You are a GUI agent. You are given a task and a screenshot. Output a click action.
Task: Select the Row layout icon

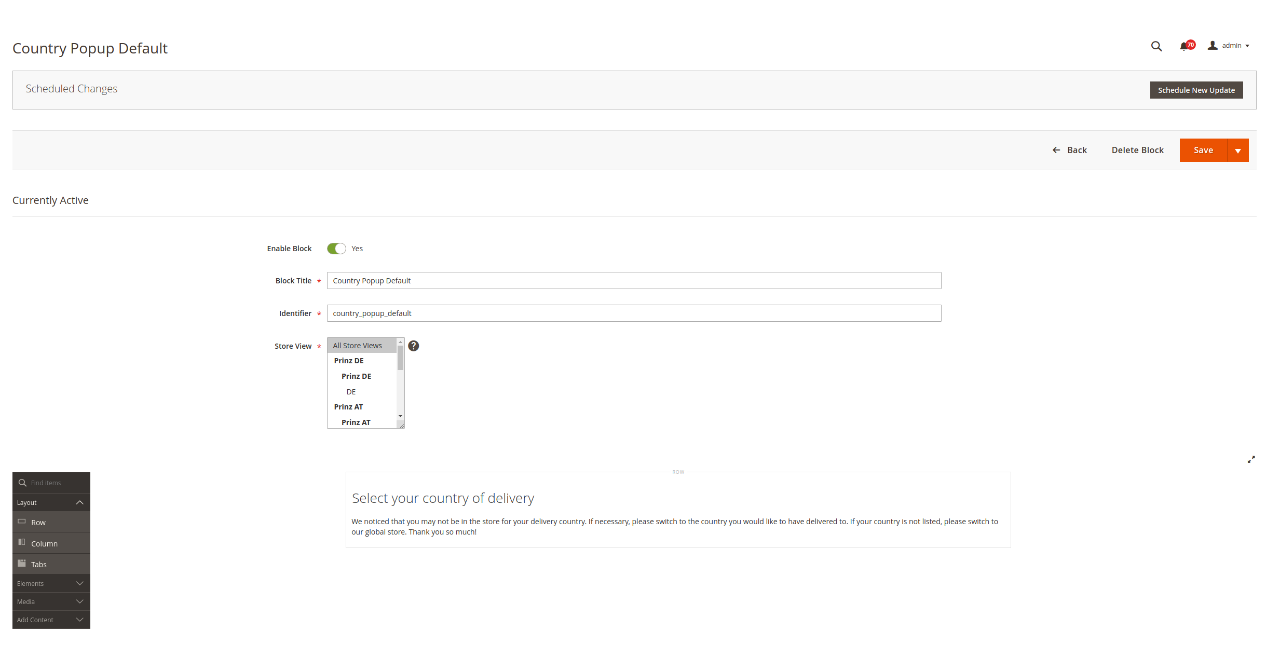click(x=22, y=522)
